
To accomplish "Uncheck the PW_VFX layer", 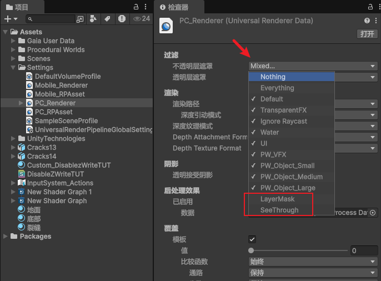I will tap(292, 154).
